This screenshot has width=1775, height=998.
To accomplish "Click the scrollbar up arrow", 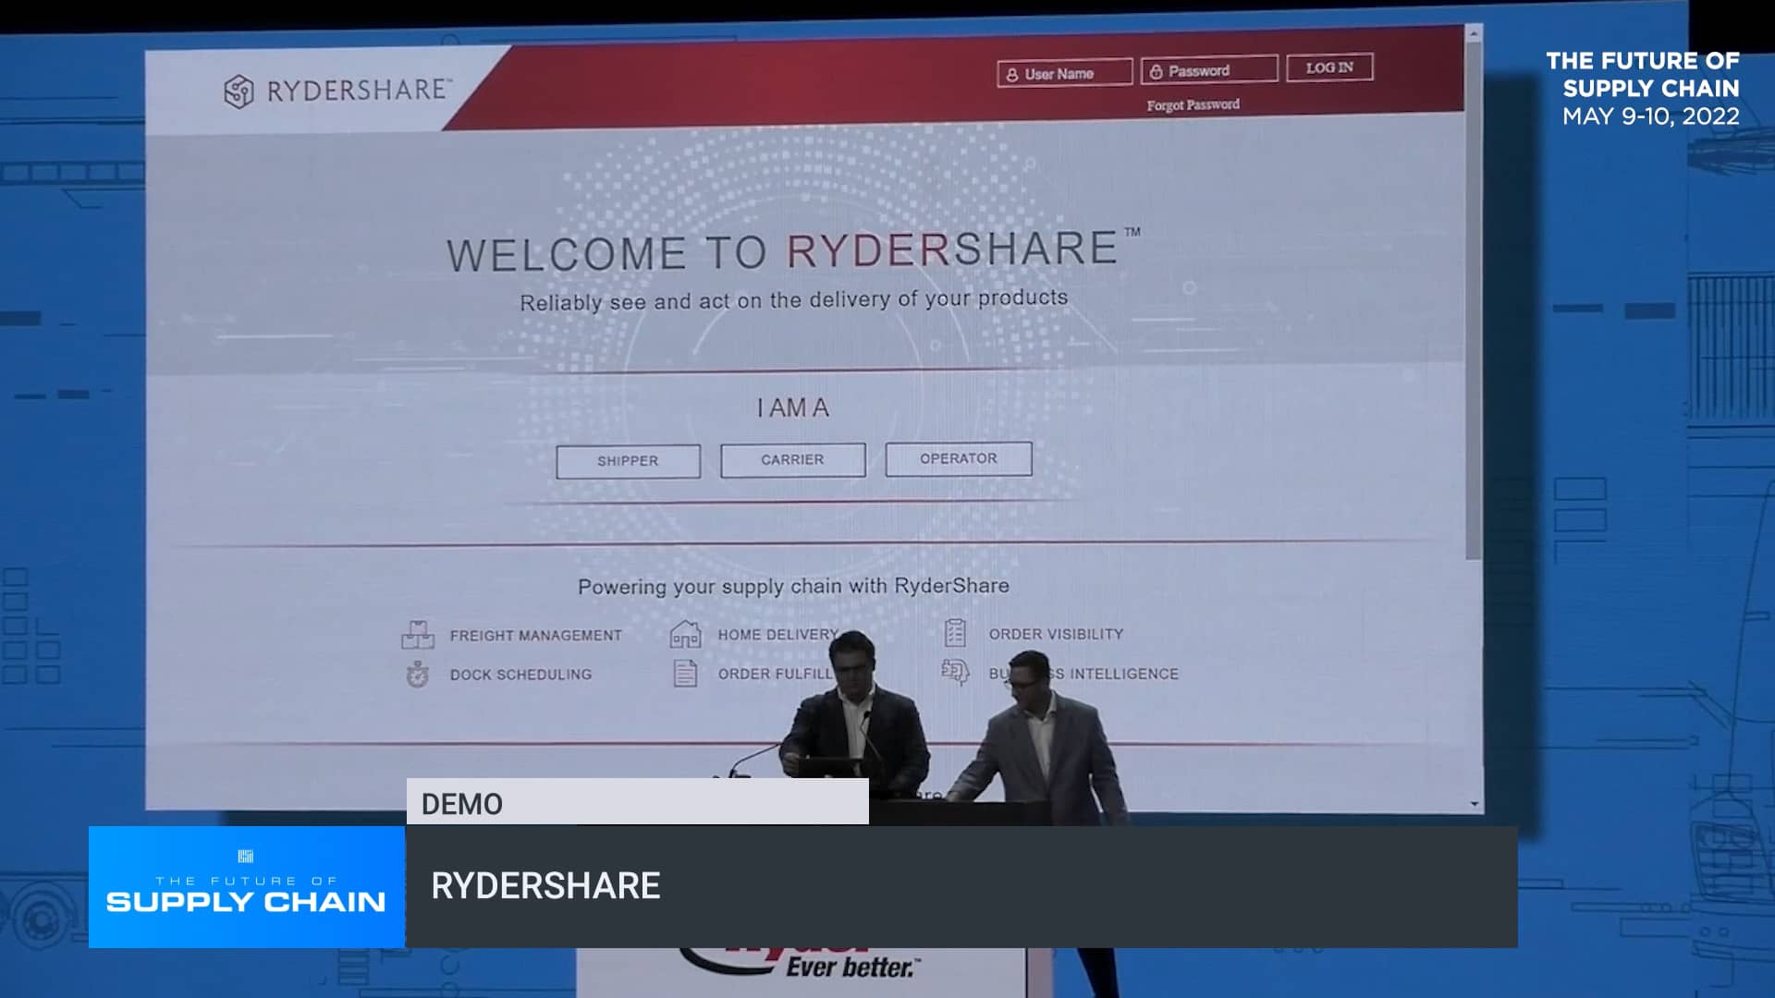I will click(x=1474, y=34).
